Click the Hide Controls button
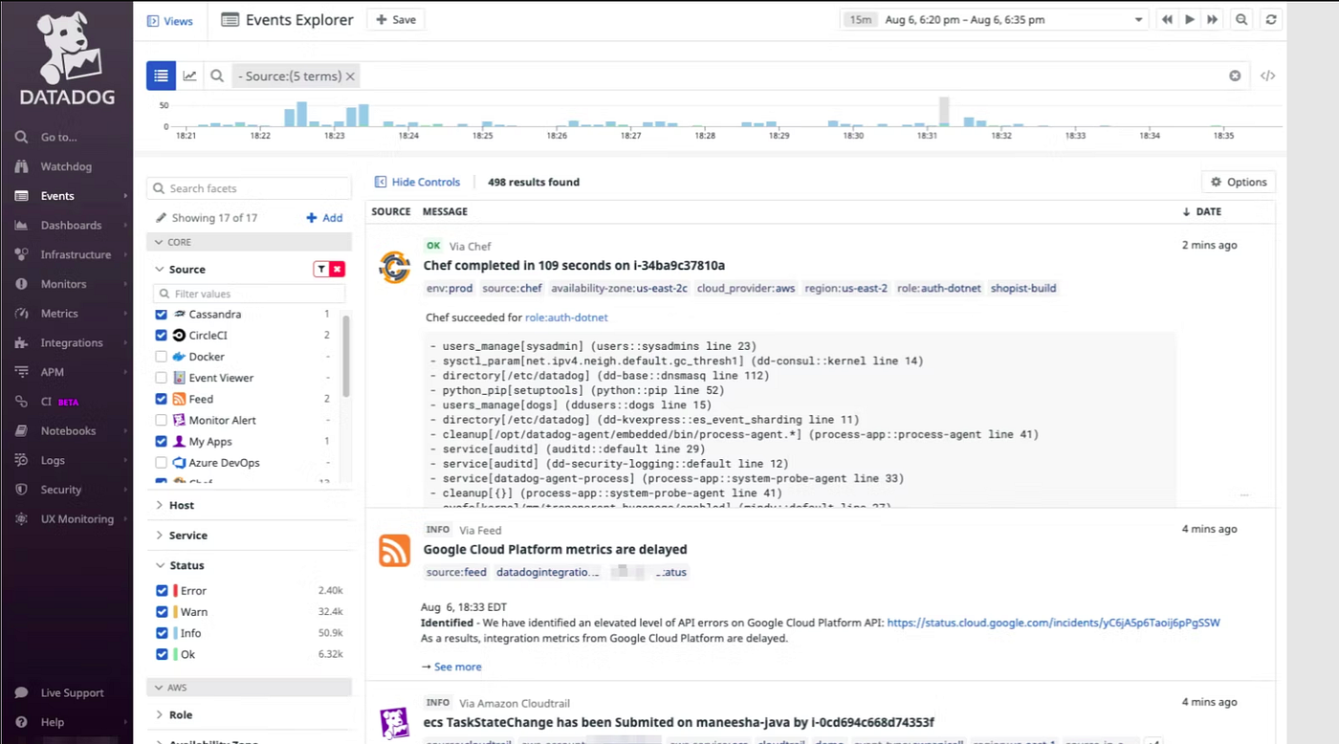 click(x=418, y=182)
